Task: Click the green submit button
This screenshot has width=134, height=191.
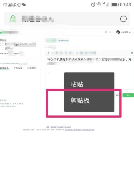Action: (x=128, y=95)
